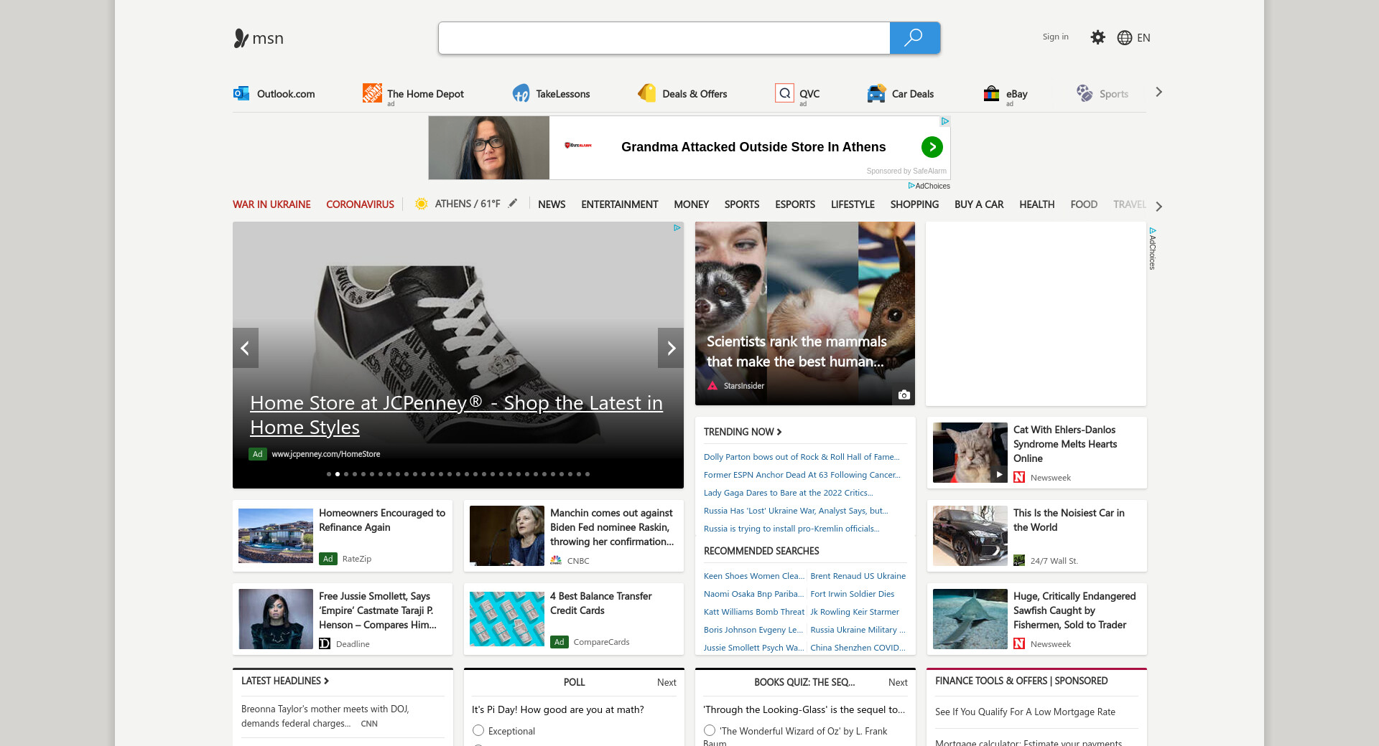Open the ENTERTAINMENT tab
The width and height of the screenshot is (1379, 746).
(619, 204)
